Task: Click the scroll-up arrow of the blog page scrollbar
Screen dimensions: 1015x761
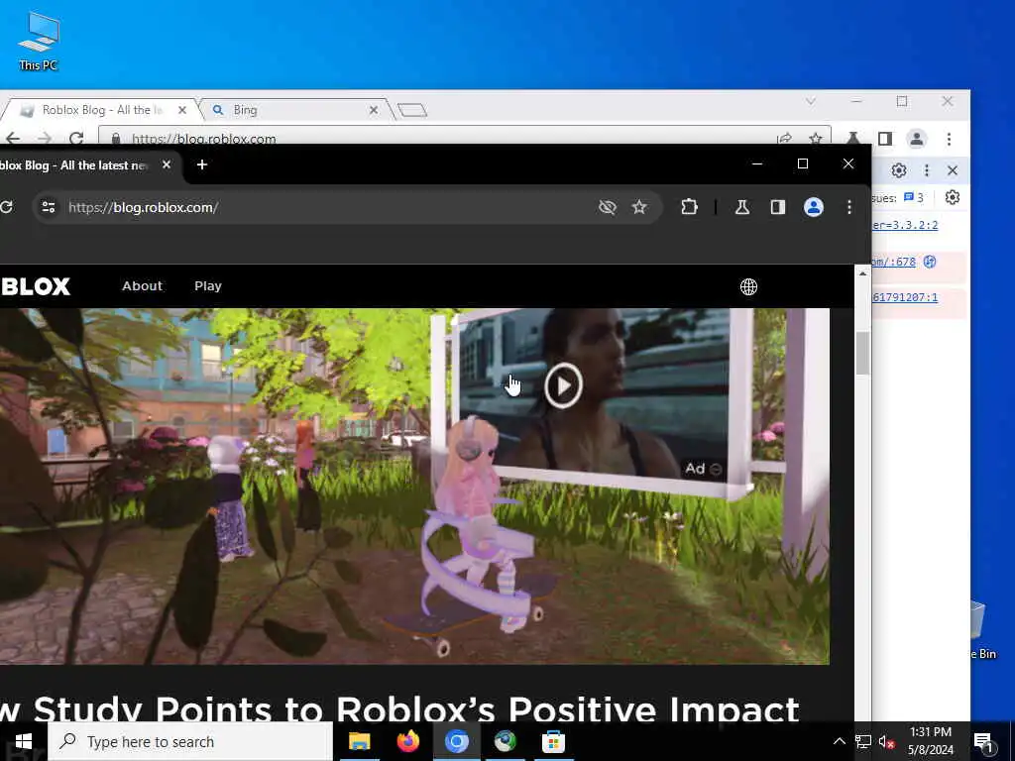Action: click(862, 273)
